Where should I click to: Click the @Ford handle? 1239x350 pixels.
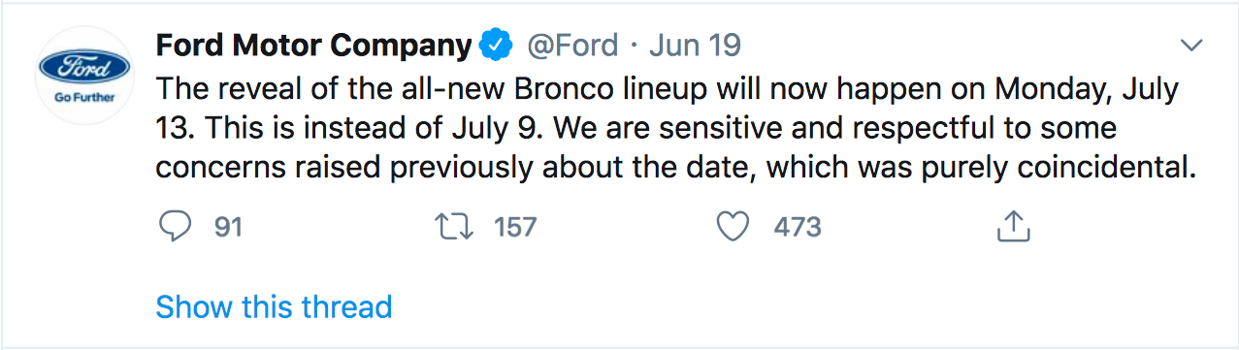click(572, 45)
